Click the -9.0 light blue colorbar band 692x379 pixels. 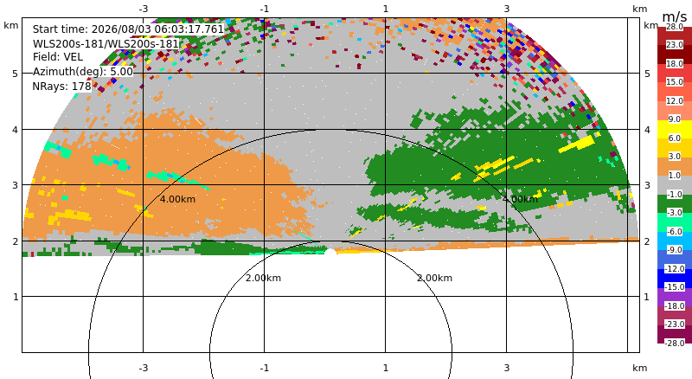pyautogui.click(x=675, y=241)
